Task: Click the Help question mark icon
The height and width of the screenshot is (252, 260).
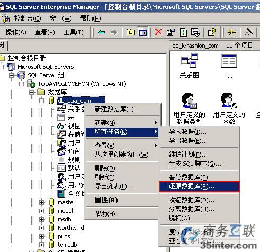Action: tap(212, 32)
